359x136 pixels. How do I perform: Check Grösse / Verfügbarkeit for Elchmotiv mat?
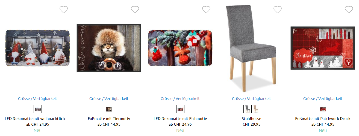[180, 99]
